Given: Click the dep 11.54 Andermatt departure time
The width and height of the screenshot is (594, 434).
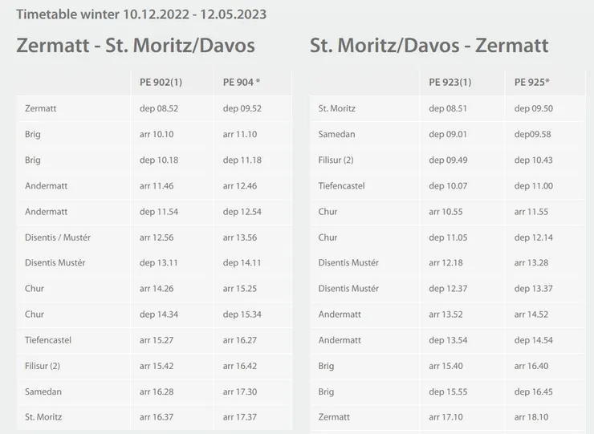Looking at the screenshot, I should (x=159, y=212).
